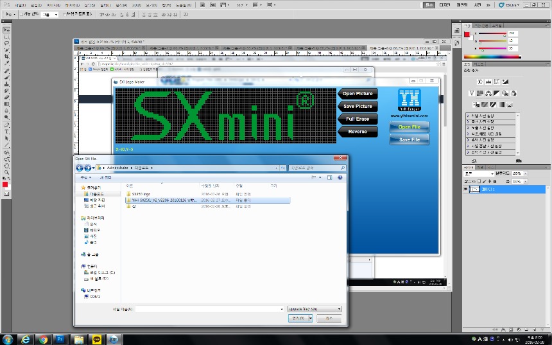Select the Rectangular Marquee tool
The width and height of the screenshot is (552, 345).
[x=6, y=37]
